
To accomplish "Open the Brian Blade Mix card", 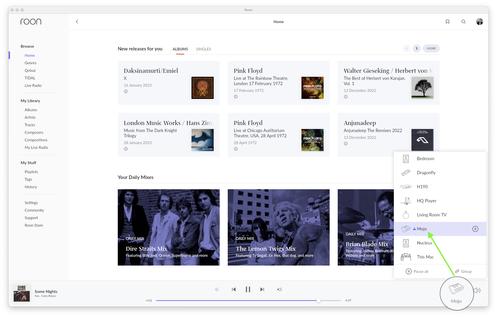I will [x=366, y=227].
